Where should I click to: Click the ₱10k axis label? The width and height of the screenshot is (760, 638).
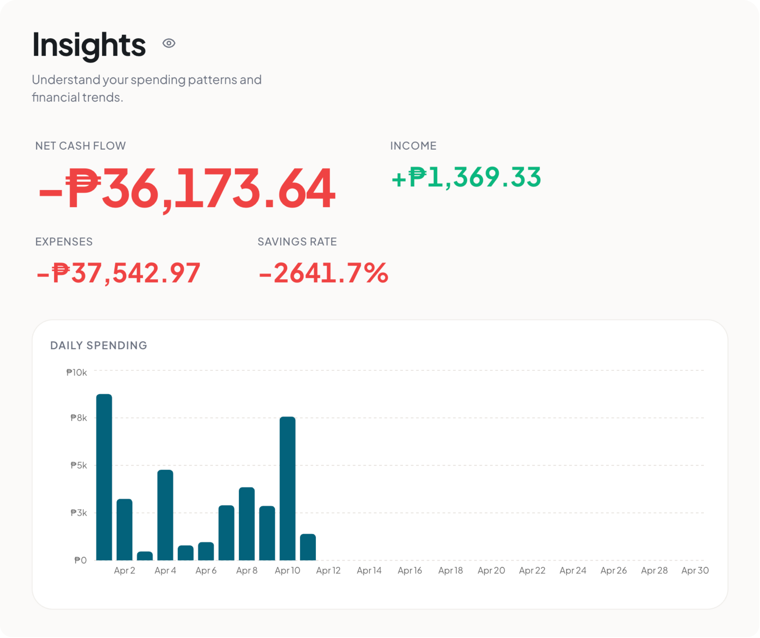77,372
